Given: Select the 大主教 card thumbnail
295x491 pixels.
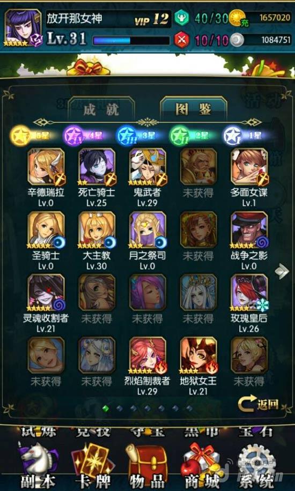Looking at the screenshot, I should tap(97, 230).
